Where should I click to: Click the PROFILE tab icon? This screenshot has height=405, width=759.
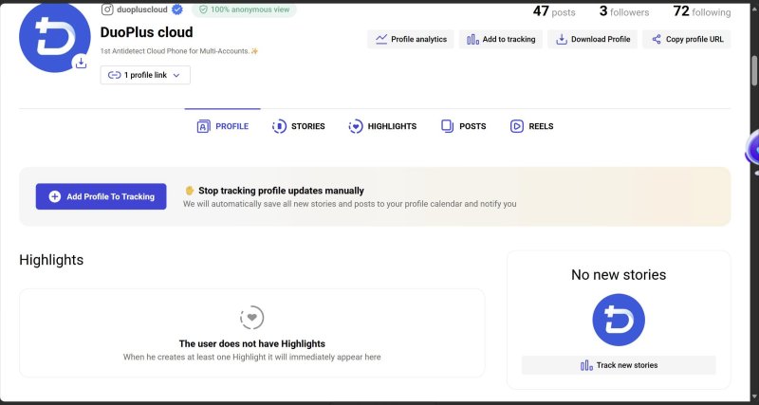204,126
